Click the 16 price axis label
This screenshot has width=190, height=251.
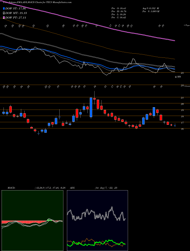click(182, 129)
